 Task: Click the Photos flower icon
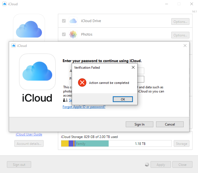click(x=73, y=34)
